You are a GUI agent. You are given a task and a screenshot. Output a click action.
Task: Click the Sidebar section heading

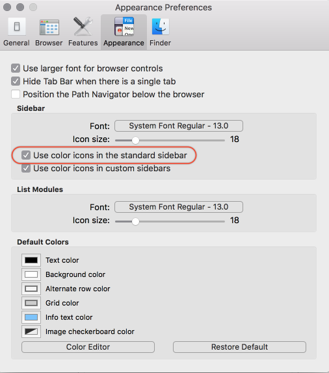point(31,108)
